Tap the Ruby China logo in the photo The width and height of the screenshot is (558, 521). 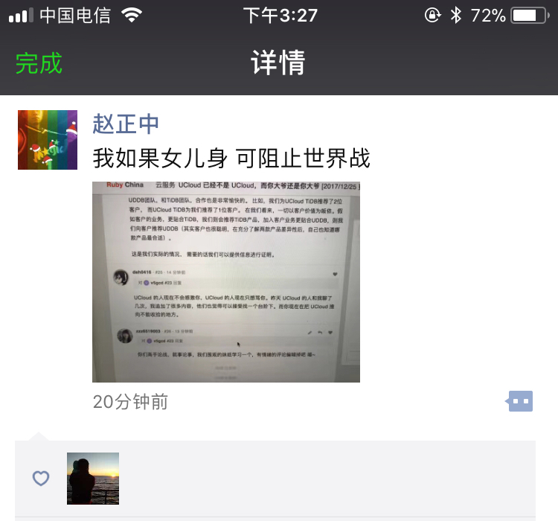tap(125, 185)
